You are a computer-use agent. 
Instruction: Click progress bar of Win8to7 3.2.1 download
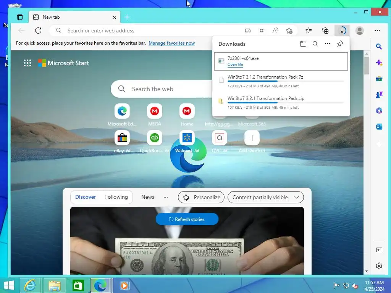[286, 103]
